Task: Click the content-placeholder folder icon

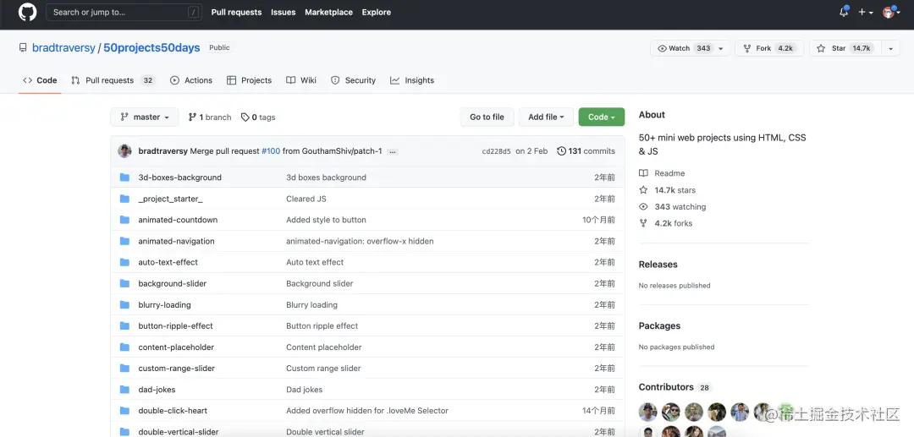Action: point(124,347)
